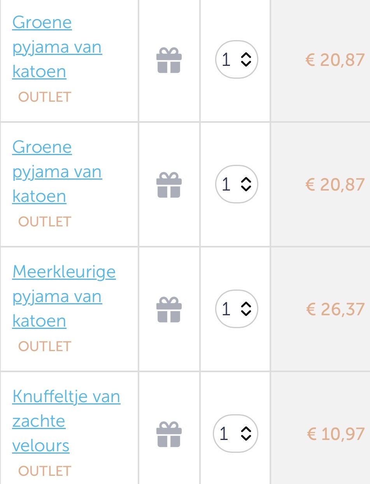Select gift icon in second Groene pyjama row
370x484 pixels.
pos(169,185)
